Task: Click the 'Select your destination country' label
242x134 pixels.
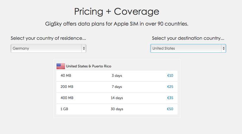Action: point(188,38)
